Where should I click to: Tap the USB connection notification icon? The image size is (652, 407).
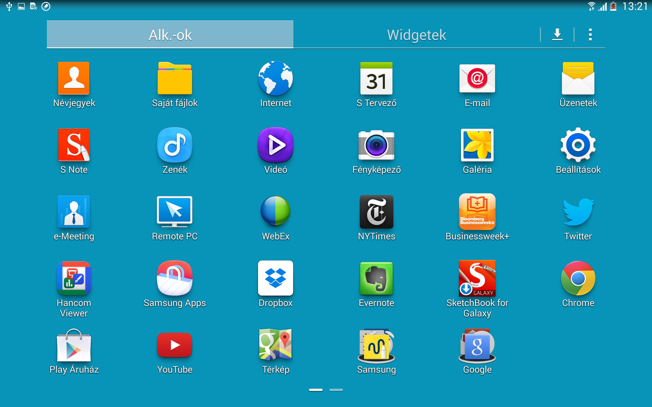point(9,6)
